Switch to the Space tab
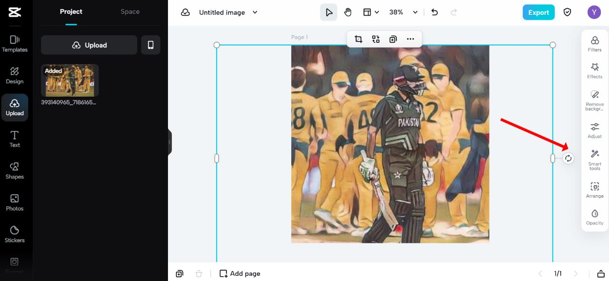Viewport: 609px width, 281px height. 130,12
